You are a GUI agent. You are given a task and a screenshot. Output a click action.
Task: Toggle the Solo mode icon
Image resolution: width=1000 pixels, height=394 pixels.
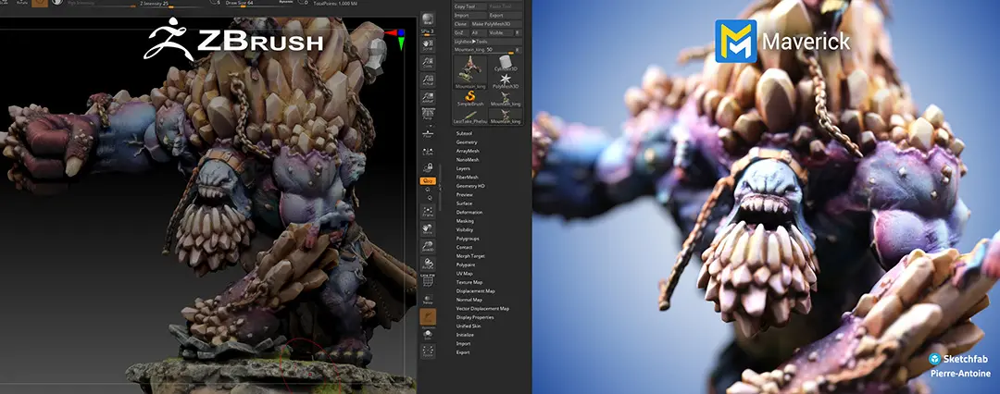coord(428,334)
